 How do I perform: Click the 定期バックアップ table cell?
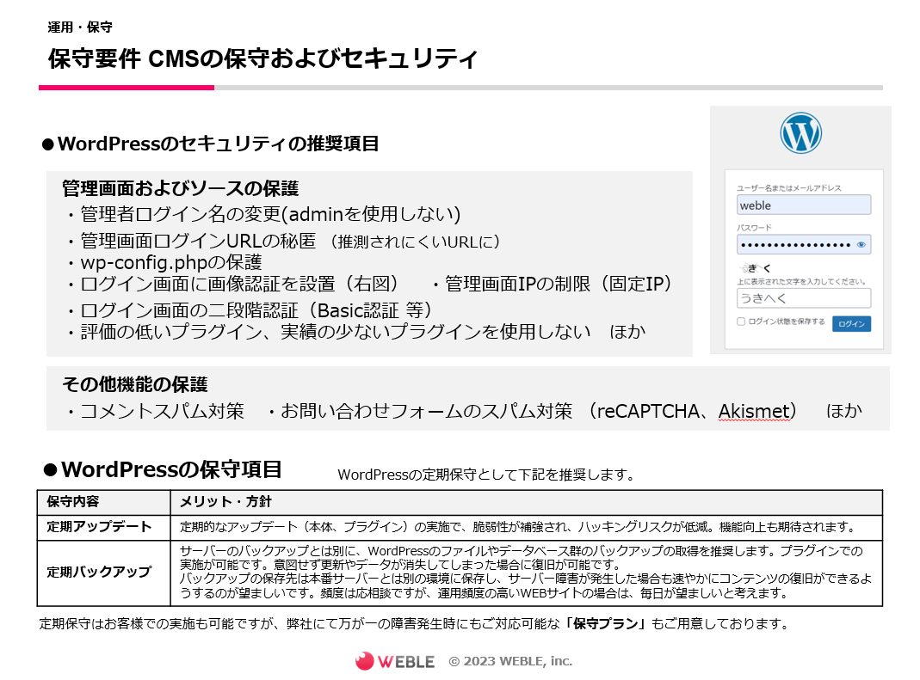click(x=104, y=573)
